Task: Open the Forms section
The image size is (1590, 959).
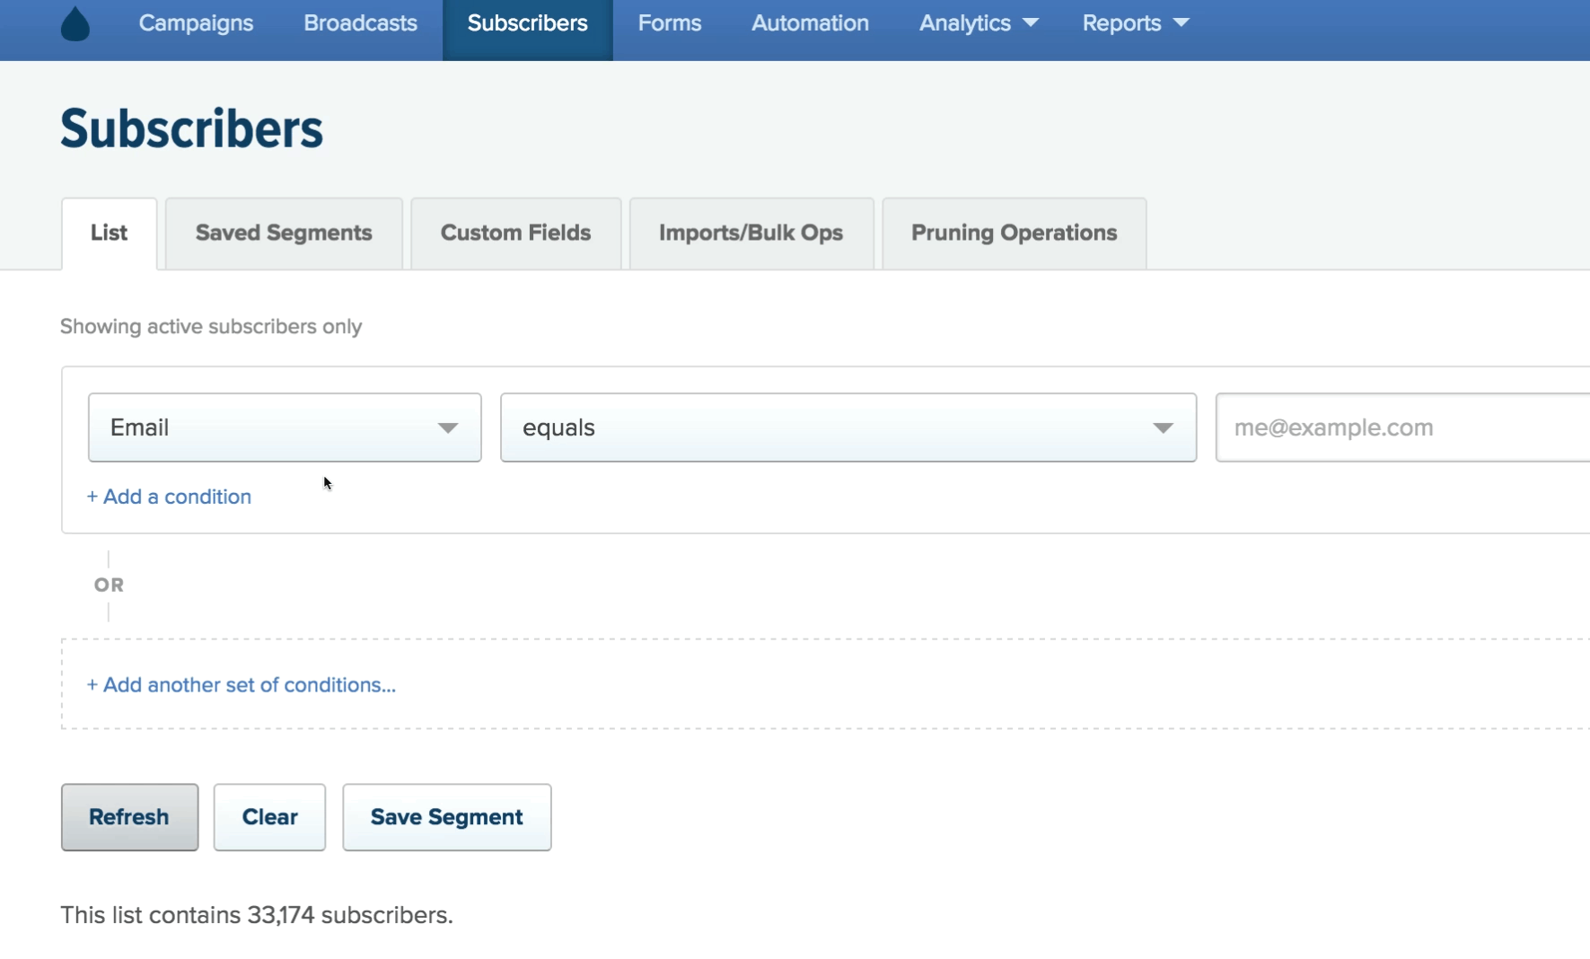Action: [669, 22]
